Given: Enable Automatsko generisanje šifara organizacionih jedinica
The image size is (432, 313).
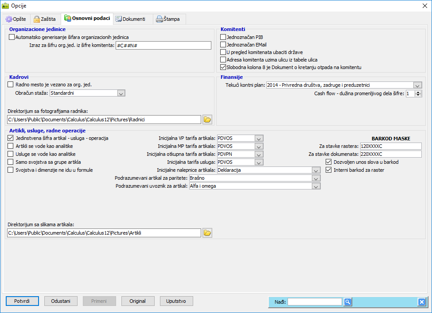Looking at the screenshot, I should pos(12,38).
